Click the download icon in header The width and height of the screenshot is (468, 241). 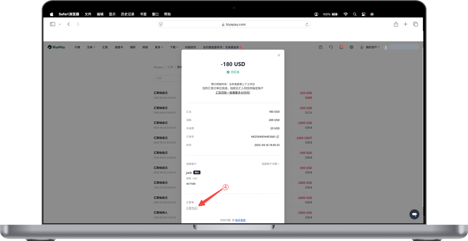tap(362, 47)
